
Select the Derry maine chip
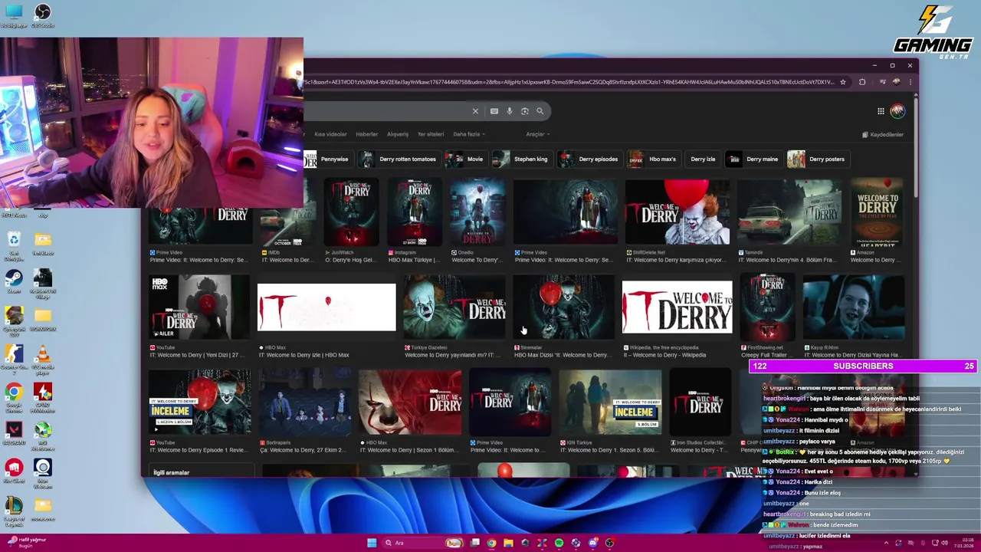tap(753, 159)
